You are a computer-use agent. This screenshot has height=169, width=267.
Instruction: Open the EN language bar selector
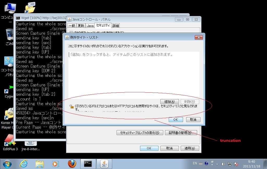(x=195, y=163)
